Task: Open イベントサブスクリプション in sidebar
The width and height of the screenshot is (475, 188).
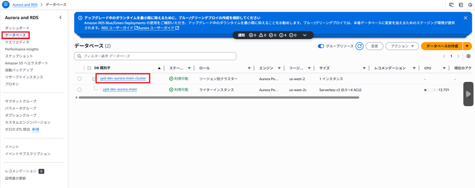Action: (28, 154)
